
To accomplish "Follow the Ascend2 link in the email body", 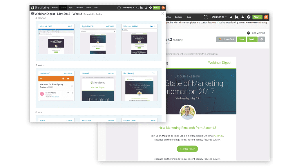I will (x=218, y=136).
